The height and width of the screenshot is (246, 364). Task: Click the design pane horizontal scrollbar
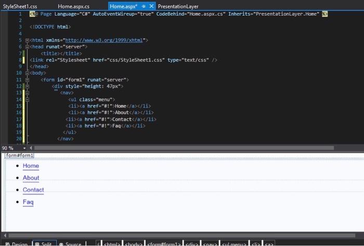[x=182, y=235]
